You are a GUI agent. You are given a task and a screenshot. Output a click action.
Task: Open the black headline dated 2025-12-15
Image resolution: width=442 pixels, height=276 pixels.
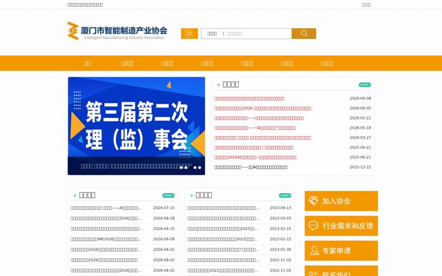tap(251, 167)
